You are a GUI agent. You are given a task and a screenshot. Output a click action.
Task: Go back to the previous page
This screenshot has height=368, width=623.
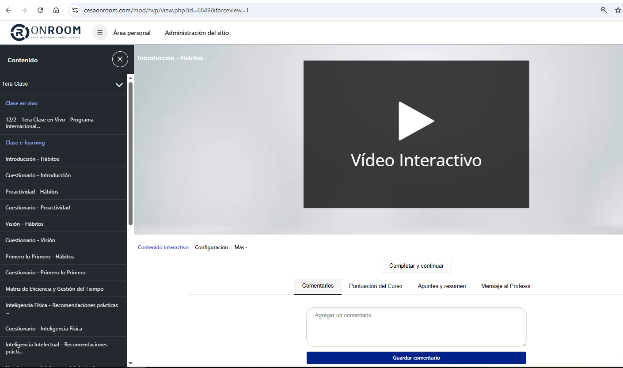coord(8,10)
